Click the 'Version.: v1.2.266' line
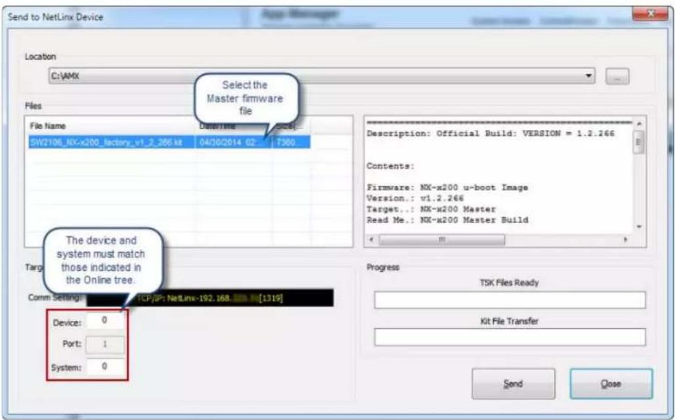 pos(415,198)
